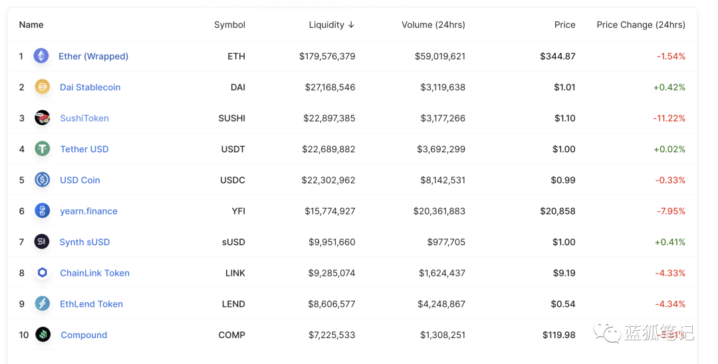The height and width of the screenshot is (364, 718).
Task: Sort by Volume (24hrs) column header
Action: [433, 25]
